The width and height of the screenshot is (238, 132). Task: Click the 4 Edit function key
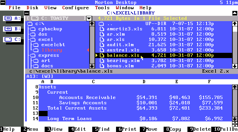pos(77,129)
